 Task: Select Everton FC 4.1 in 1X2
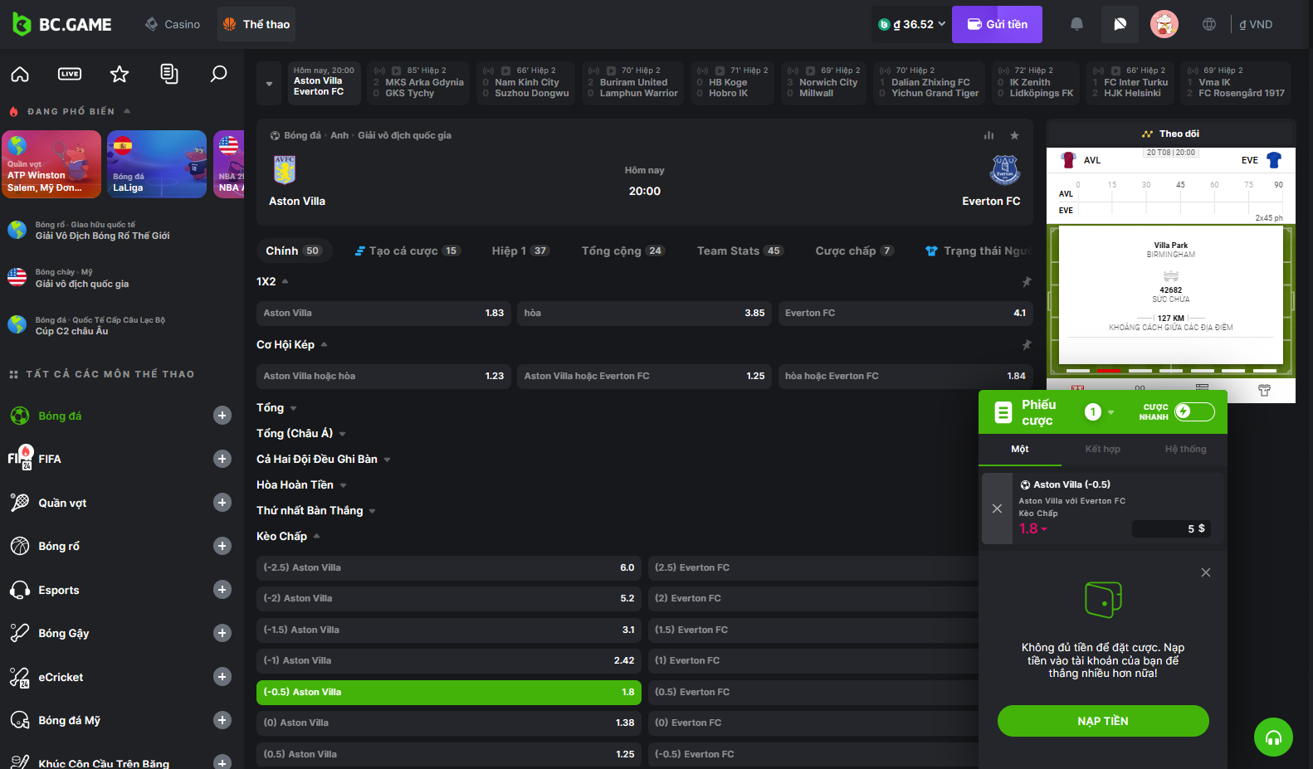click(x=905, y=313)
